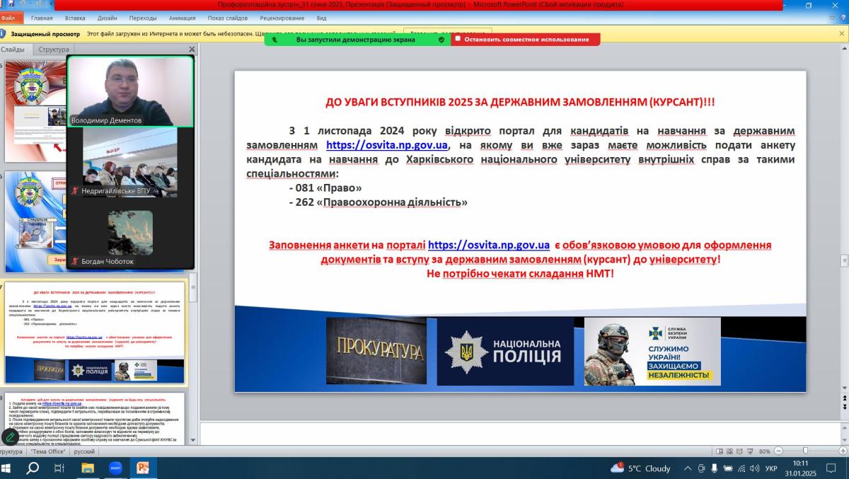Open Zoom from the taskbar
The height and width of the screenshot is (479, 849).
tap(115, 468)
